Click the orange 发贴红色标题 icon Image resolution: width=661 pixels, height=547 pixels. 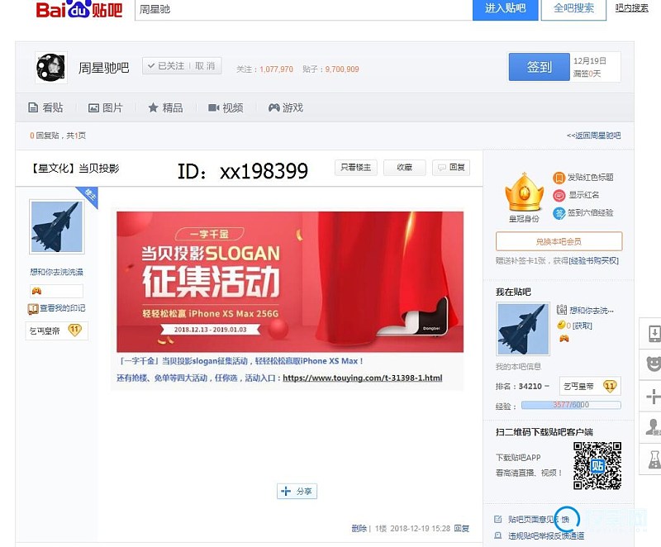tap(559, 178)
